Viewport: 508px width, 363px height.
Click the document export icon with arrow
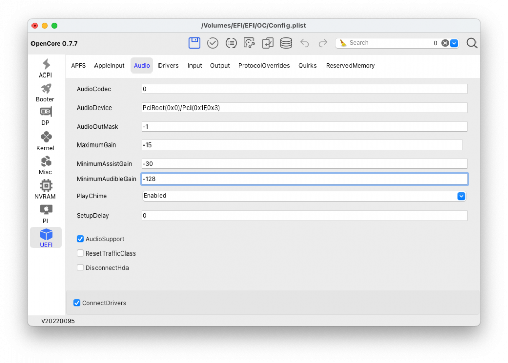click(268, 43)
